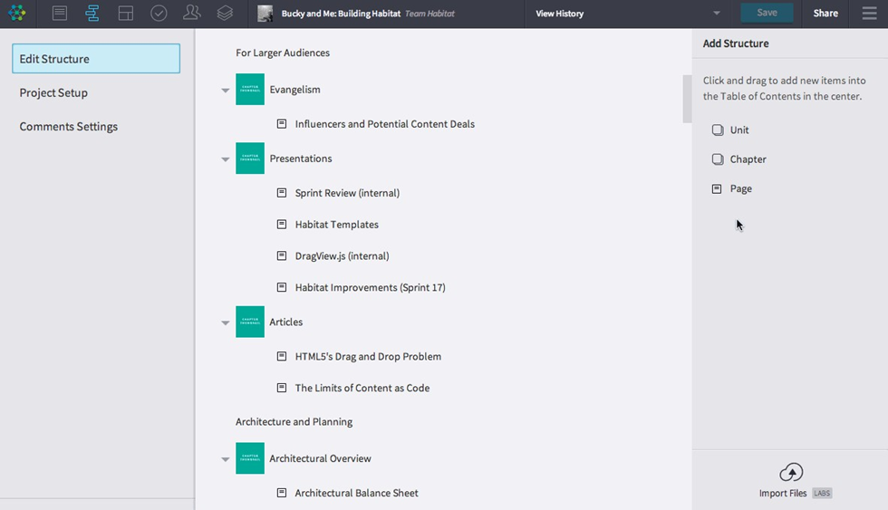Image resolution: width=888 pixels, height=510 pixels.
Task: Open the layout template icon
Action: (x=126, y=14)
